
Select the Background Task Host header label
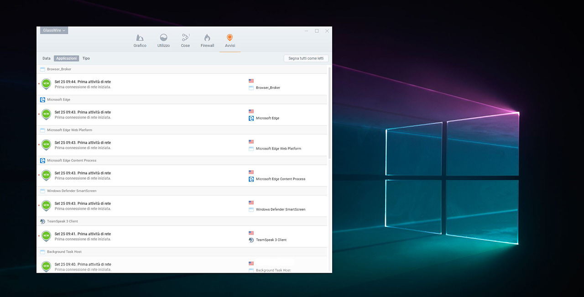(64, 252)
